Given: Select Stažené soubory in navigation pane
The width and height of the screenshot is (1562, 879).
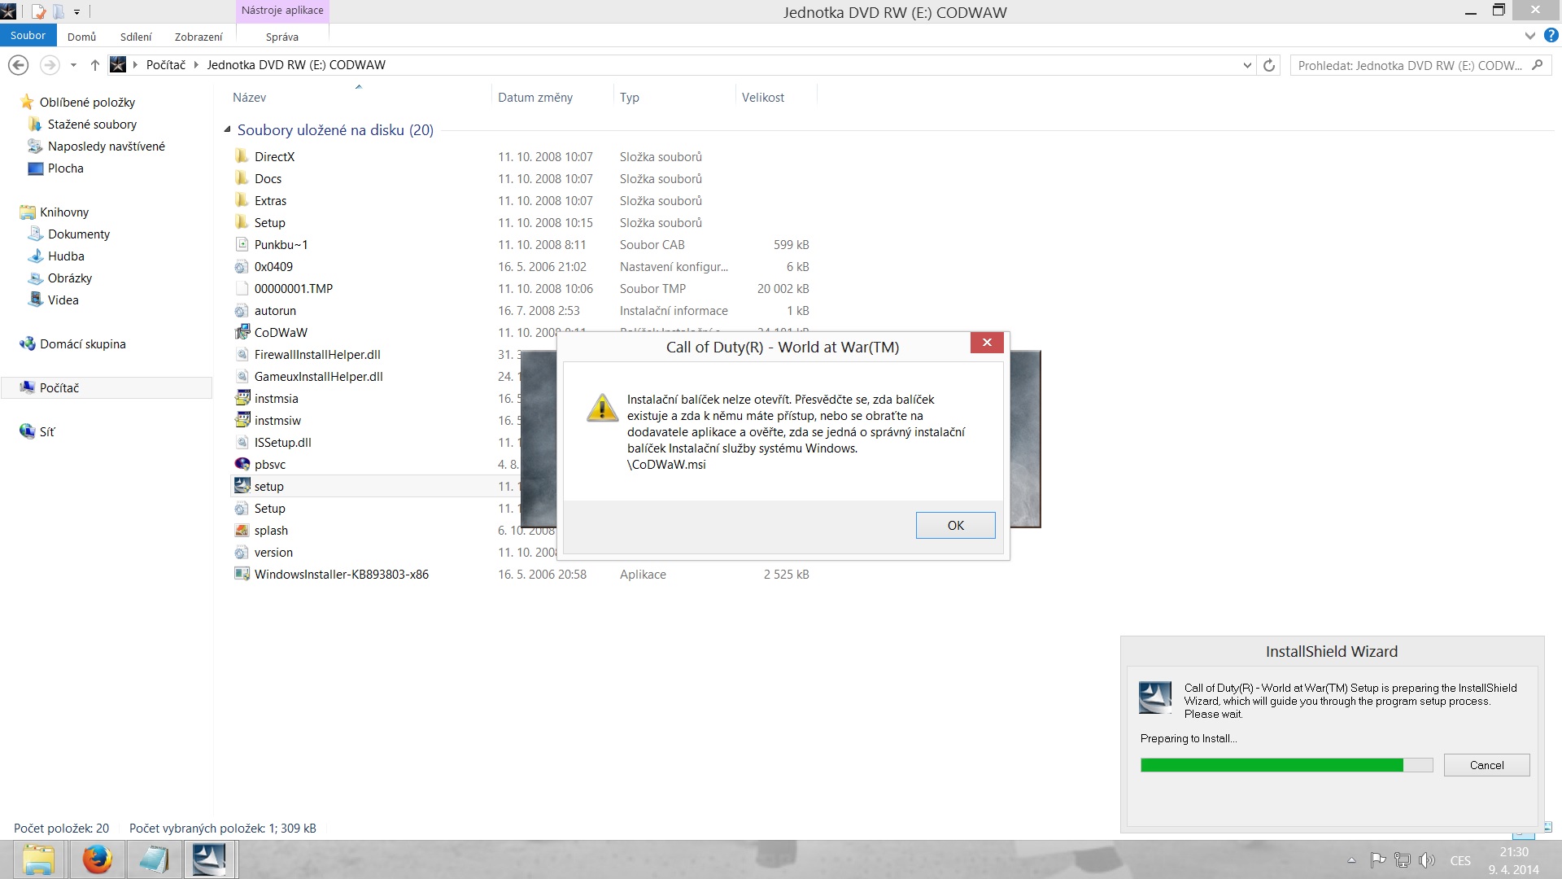Looking at the screenshot, I should pos(92,125).
